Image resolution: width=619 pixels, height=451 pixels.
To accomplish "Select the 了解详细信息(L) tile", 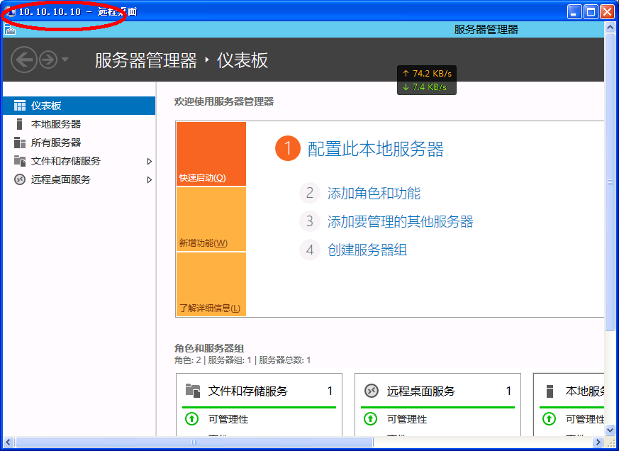I will 211,284.
